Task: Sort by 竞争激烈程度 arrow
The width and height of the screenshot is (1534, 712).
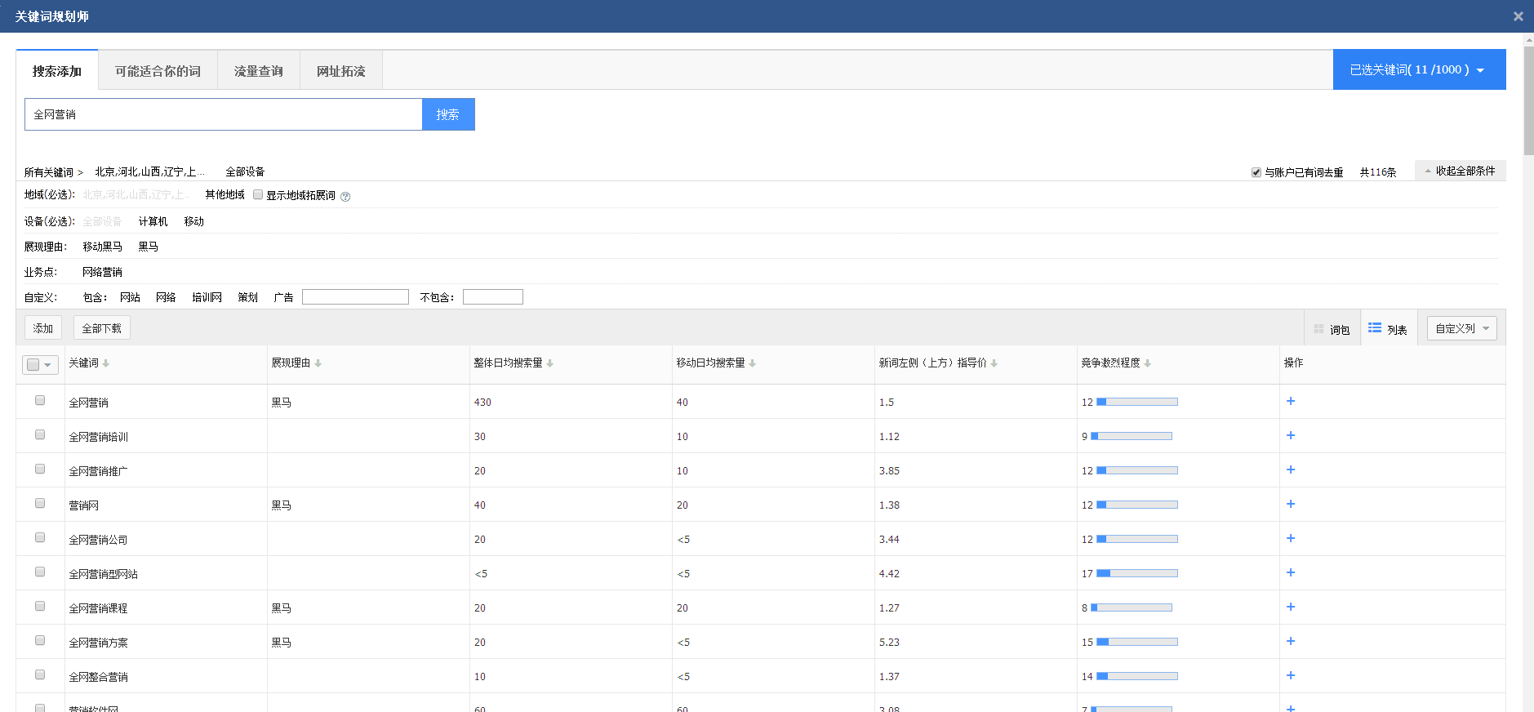Action: 1148,363
